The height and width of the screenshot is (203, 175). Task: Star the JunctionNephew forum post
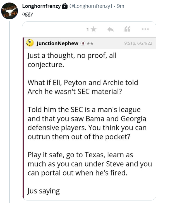94,29
